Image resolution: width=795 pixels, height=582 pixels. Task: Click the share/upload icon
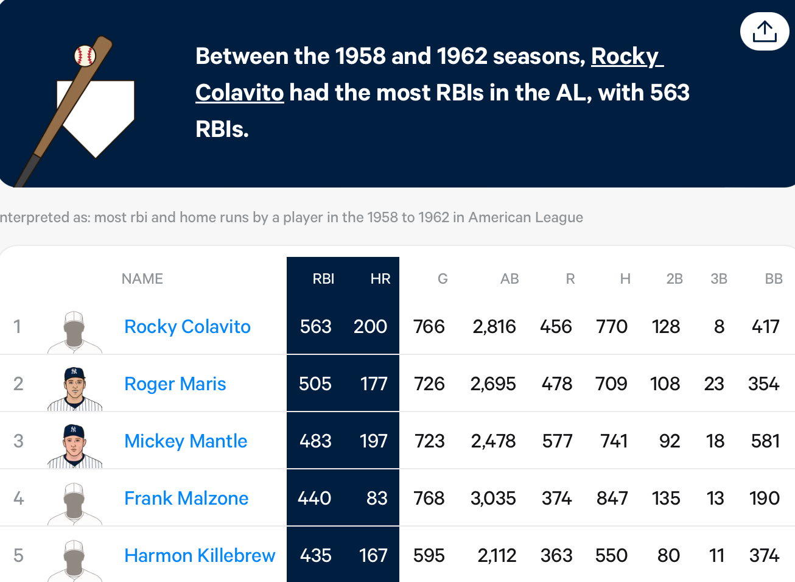point(765,32)
